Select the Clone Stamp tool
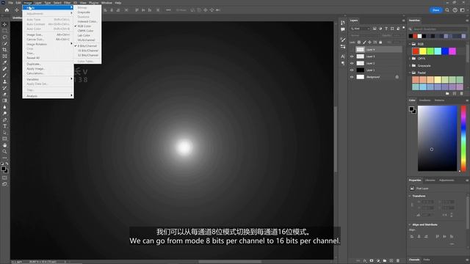Viewport: 470px width, 264px height. 4,81
